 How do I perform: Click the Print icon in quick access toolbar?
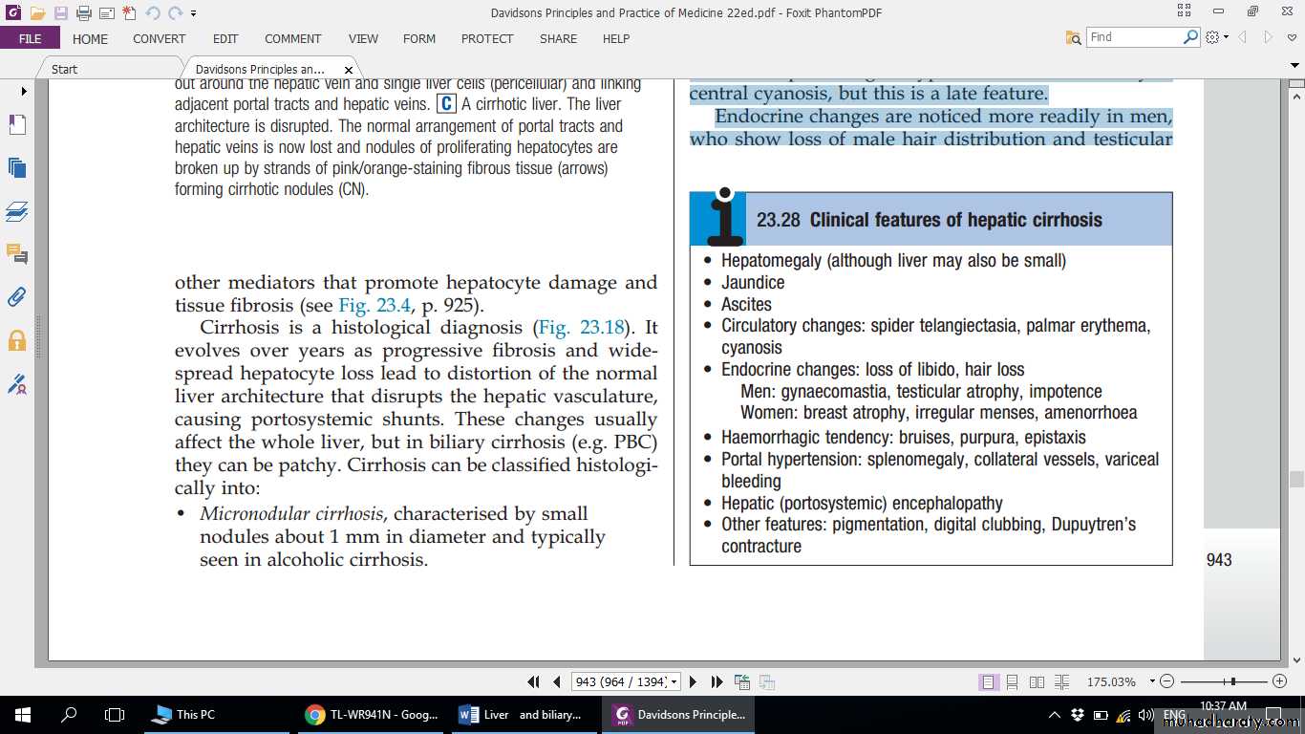coord(83,13)
